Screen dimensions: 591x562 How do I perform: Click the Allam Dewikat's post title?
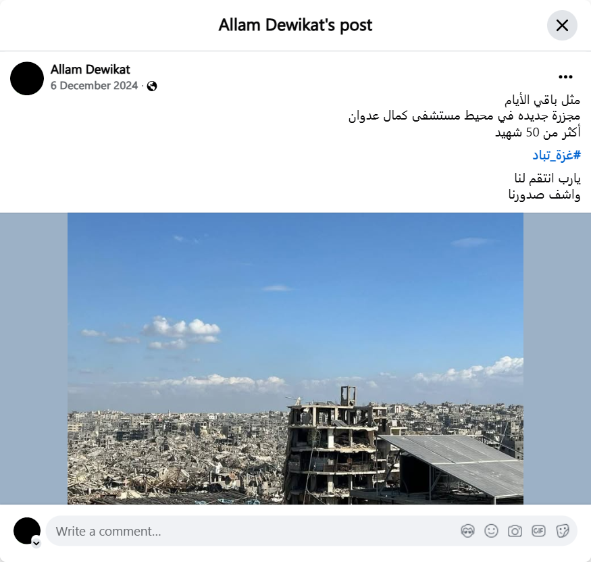click(295, 25)
